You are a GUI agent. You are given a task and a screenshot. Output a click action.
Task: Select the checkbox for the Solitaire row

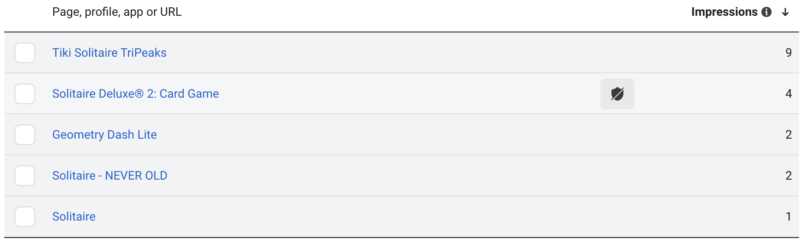coord(25,217)
